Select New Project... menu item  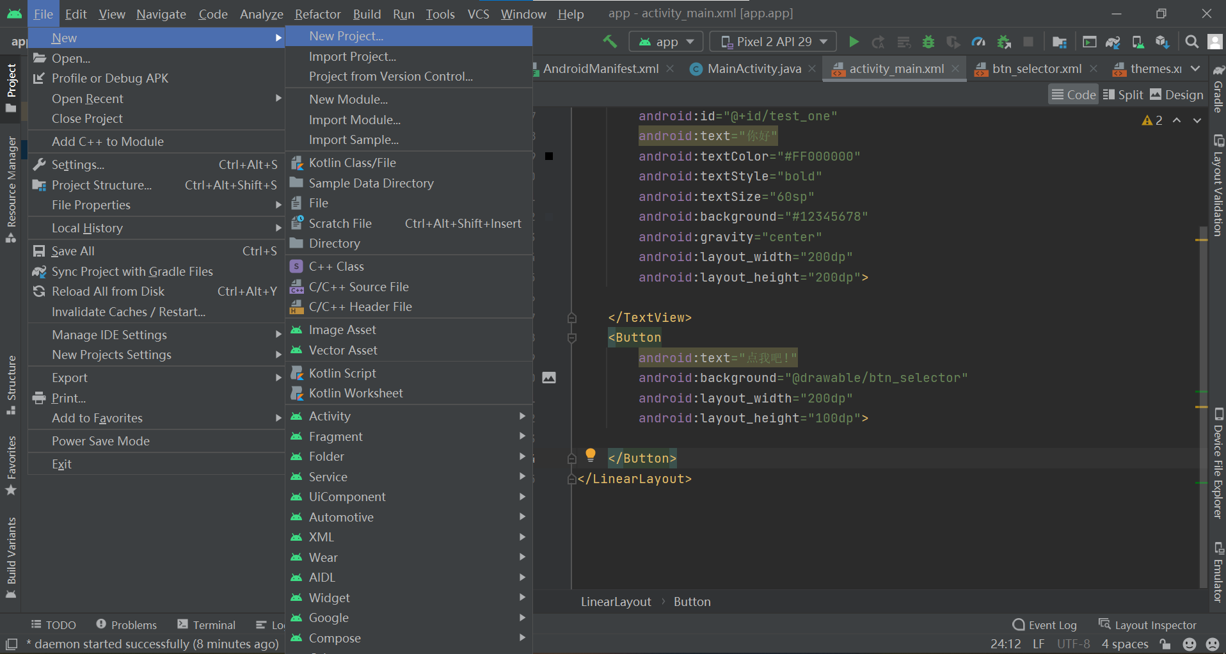tap(409, 36)
